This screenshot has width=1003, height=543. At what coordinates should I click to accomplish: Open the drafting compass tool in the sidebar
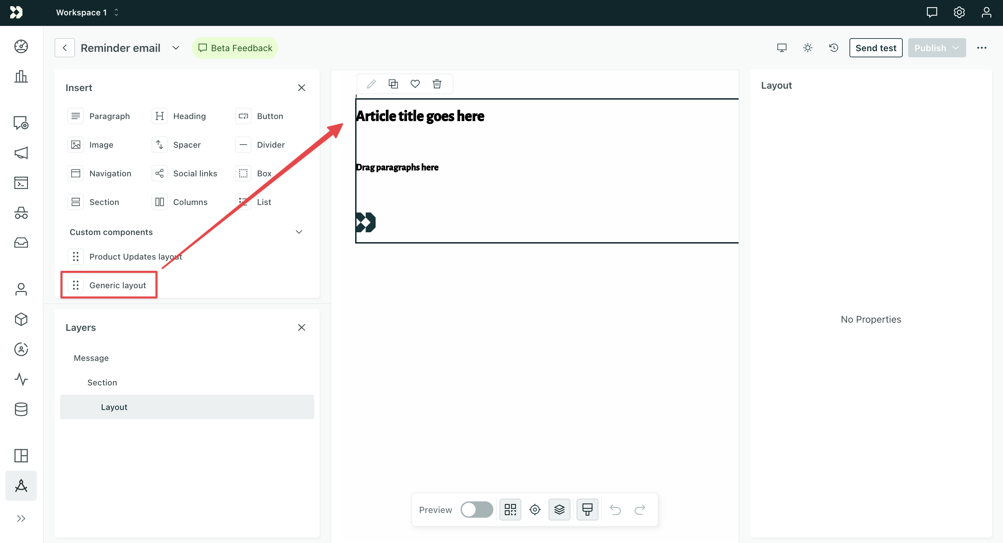(x=20, y=485)
